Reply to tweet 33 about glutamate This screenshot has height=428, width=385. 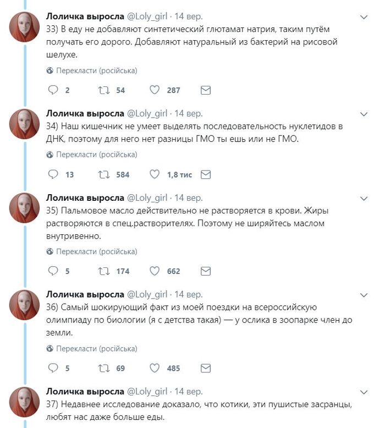pos(53,90)
